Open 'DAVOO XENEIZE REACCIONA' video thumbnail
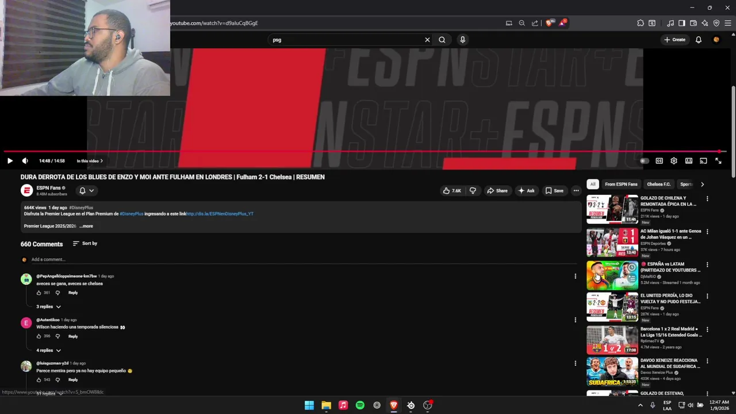Screen dimensions: 736x414 click(x=612, y=371)
